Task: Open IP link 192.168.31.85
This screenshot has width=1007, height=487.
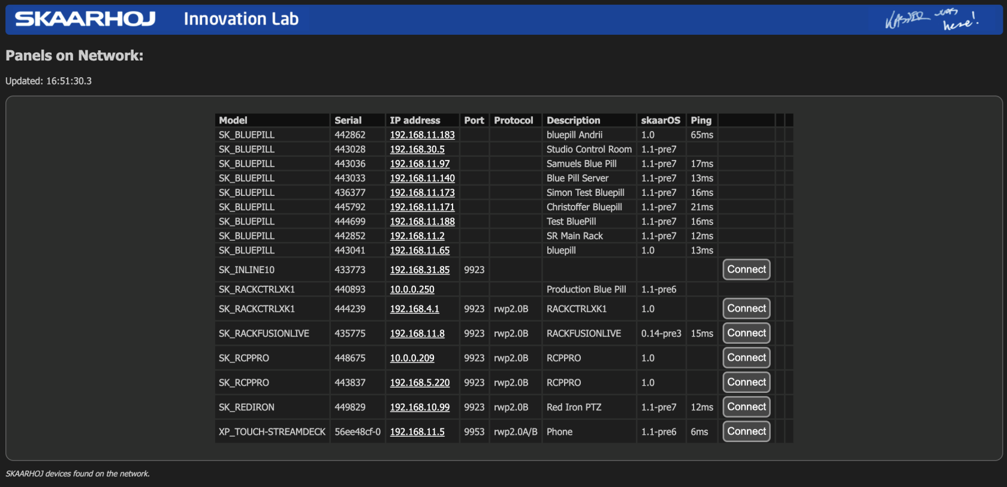Action: [x=420, y=270]
